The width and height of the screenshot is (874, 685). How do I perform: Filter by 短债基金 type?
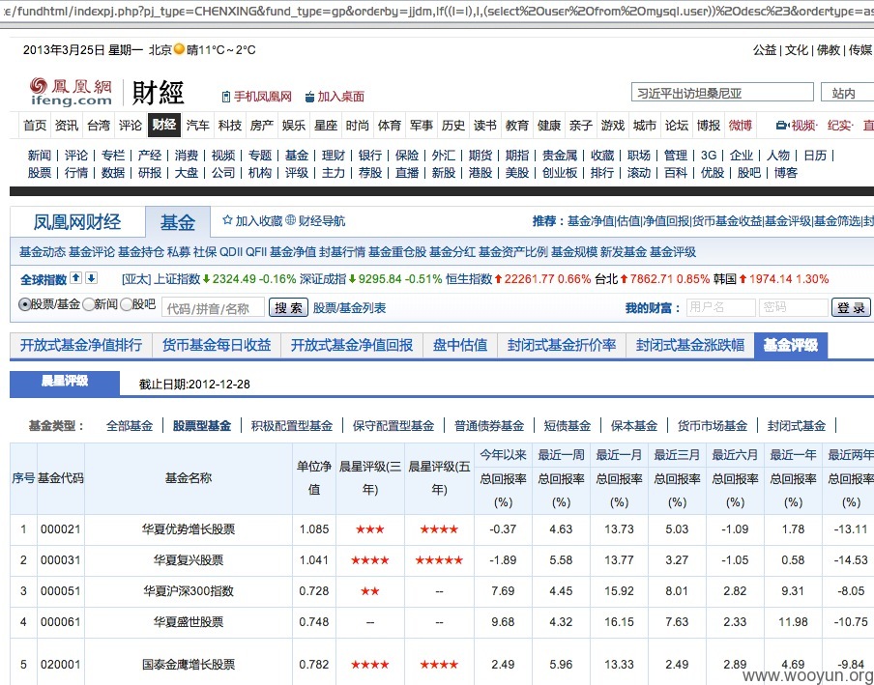(567, 426)
